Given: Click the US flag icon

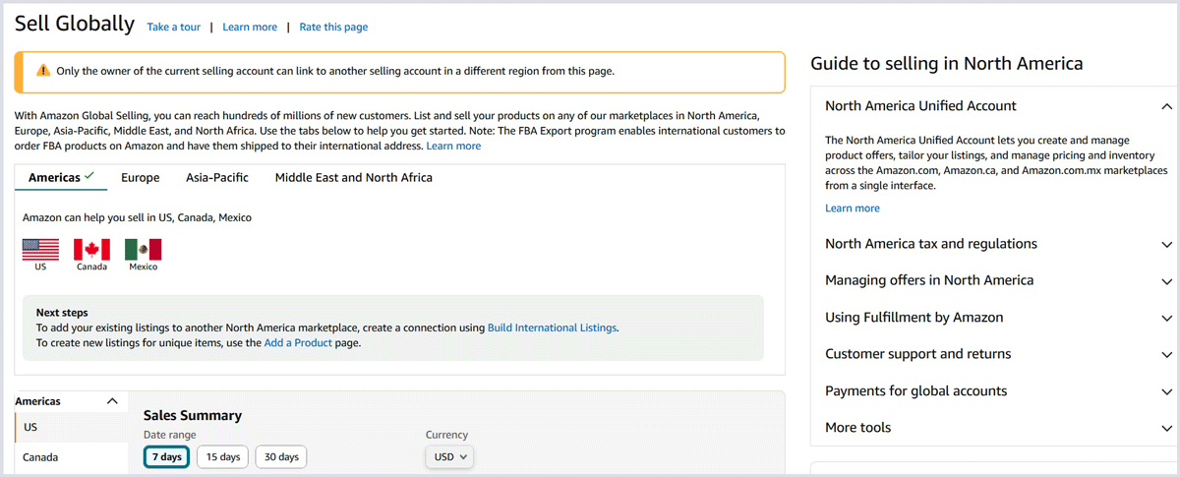Looking at the screenshot, I should pos(40,250).
